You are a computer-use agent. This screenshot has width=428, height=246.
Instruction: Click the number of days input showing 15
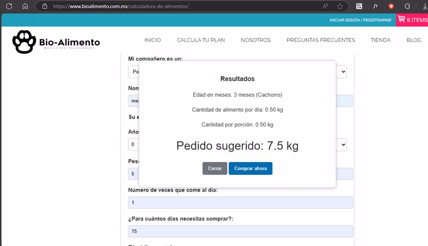point(240,231)
